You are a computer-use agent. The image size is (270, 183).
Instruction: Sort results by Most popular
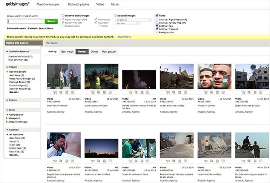109,52
